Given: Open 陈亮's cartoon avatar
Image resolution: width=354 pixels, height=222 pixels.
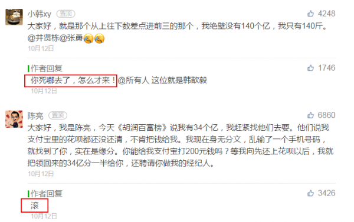Looking at the screenshot, I should pyautogui.click(x=14, y=119).
